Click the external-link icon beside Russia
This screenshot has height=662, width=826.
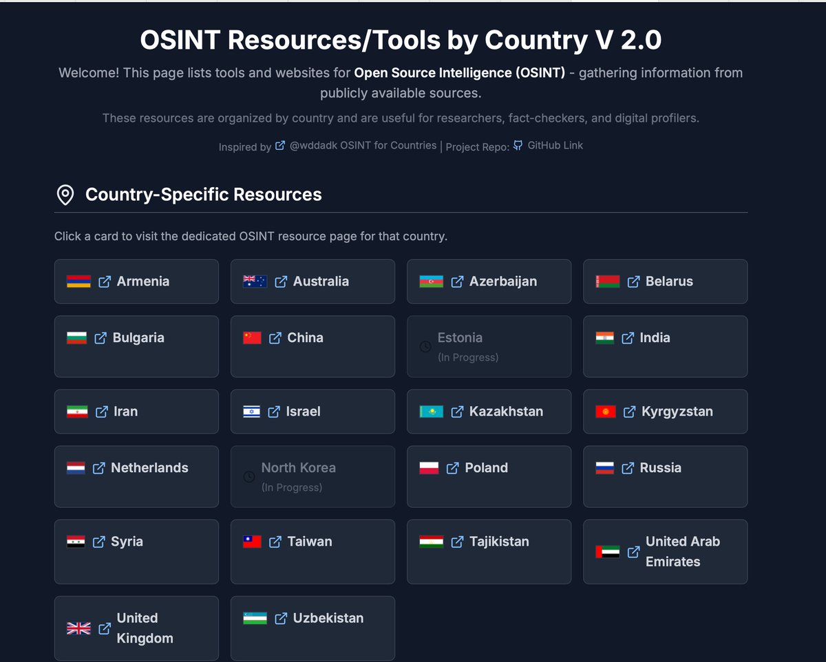[x=628, y=468]
